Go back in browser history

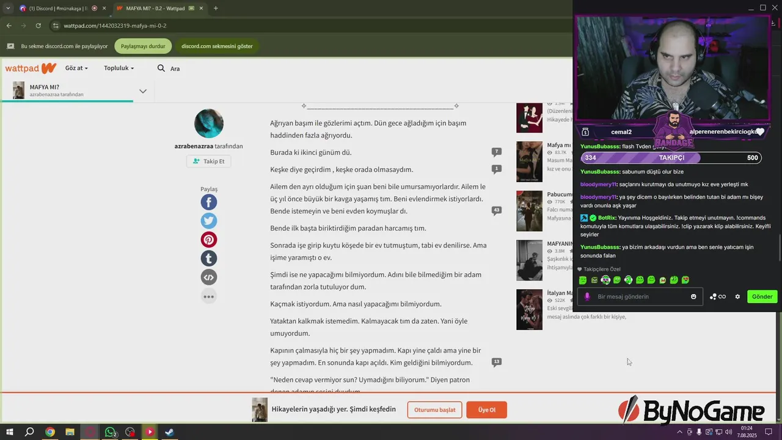[x=9, y=26]
